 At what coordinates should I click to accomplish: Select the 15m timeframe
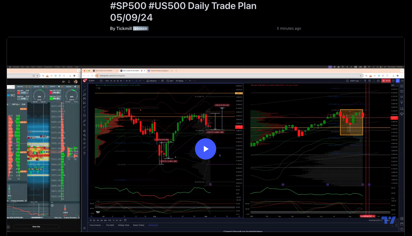(x=107, y=81)
